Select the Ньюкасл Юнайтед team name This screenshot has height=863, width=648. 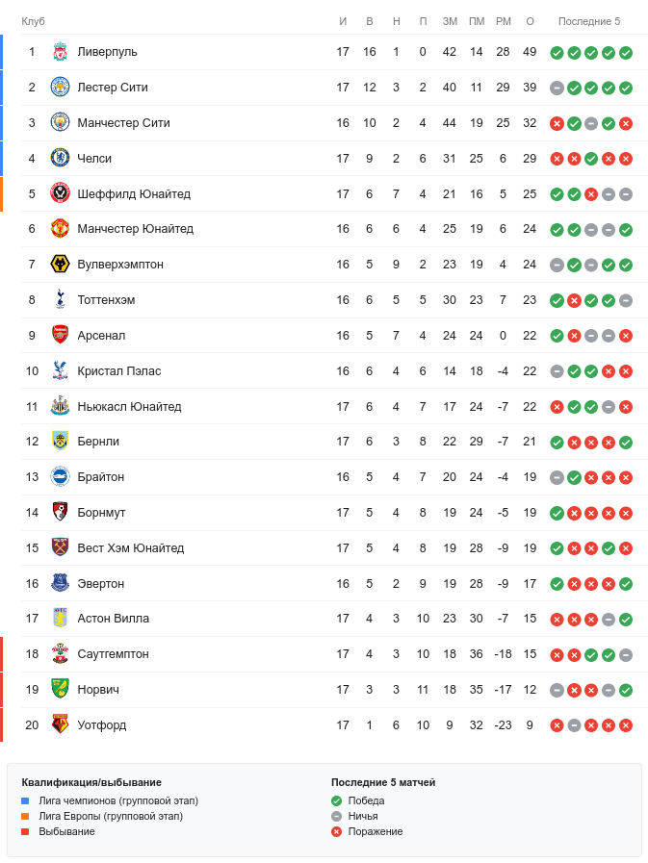point(129,407)
